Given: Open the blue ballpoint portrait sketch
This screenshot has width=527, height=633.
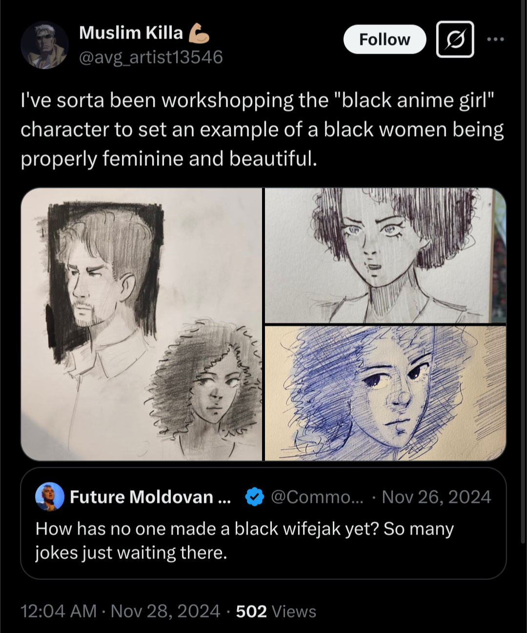Looking at the screenshot, I should pyautogui.click(x=385, y=393).
